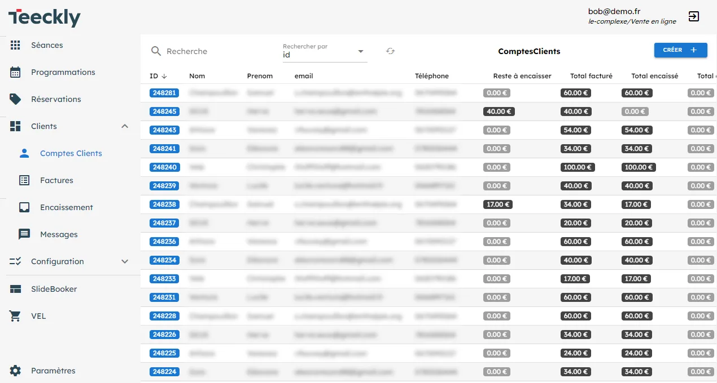Click the Réservations tag icon

[x=15, y=99]
